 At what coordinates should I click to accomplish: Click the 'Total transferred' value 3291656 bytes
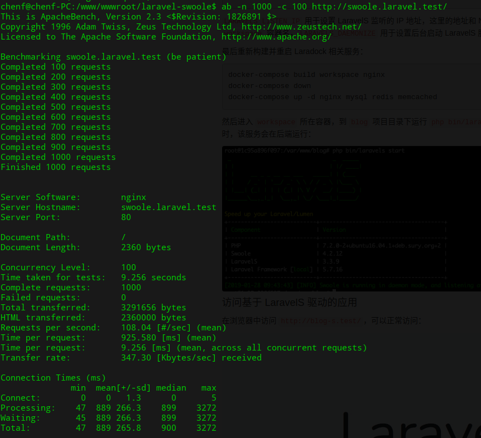tap(153, 308)
